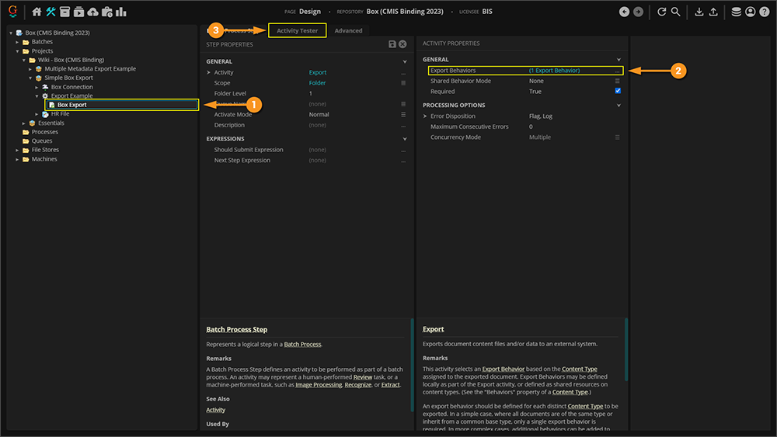Click the database stack icon
This screenshot has width=777, height=437.
[736, 12]
